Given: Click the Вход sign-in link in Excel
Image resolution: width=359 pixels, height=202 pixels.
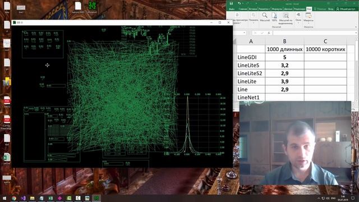Looking at the screenshot, I should click(330, 9).
